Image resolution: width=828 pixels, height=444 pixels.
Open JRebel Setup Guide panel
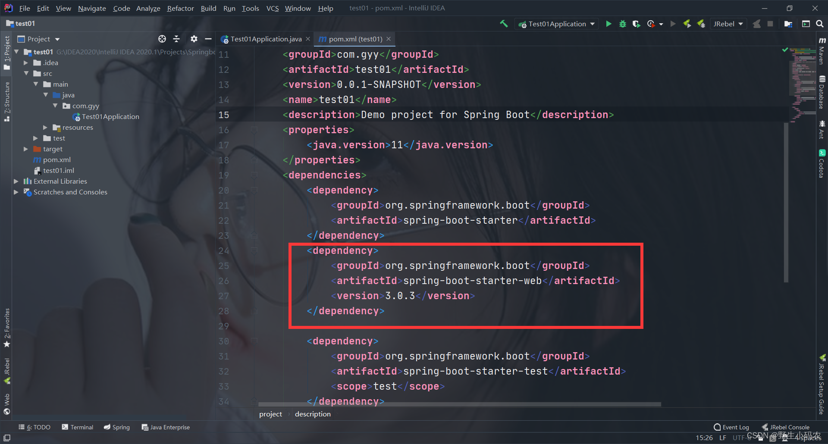tap(822, 384)
